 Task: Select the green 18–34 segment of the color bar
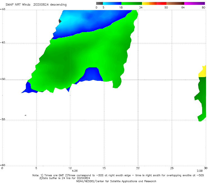[132, 3]
